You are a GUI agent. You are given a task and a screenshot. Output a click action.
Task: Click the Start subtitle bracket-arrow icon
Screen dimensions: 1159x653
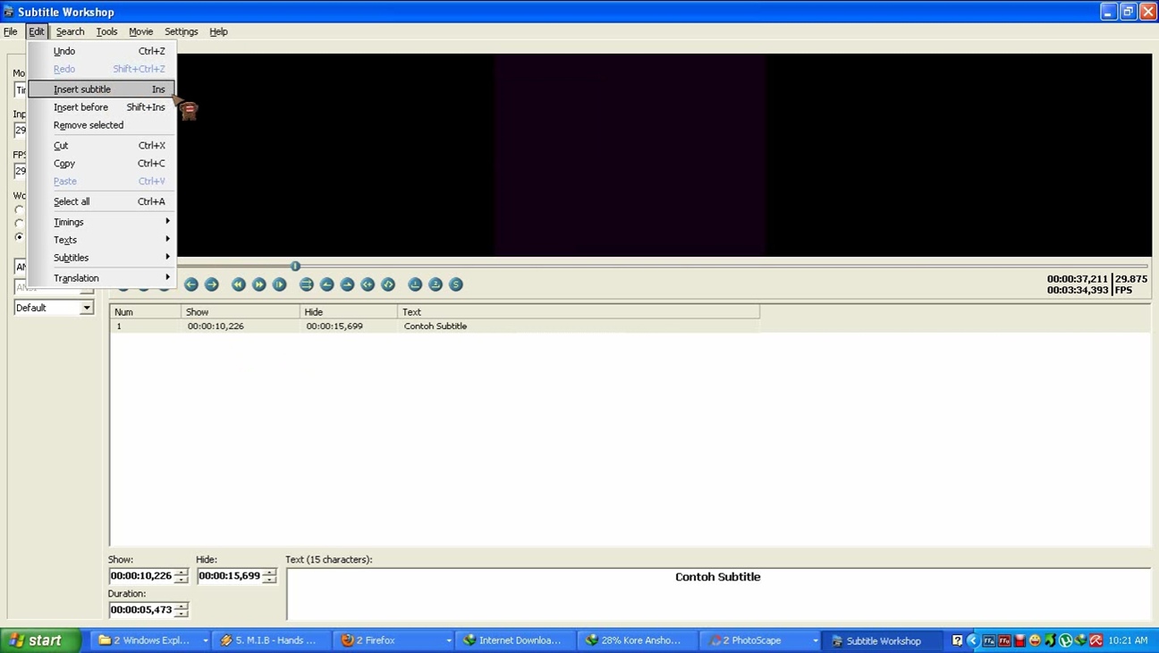(x=368, y=284)
